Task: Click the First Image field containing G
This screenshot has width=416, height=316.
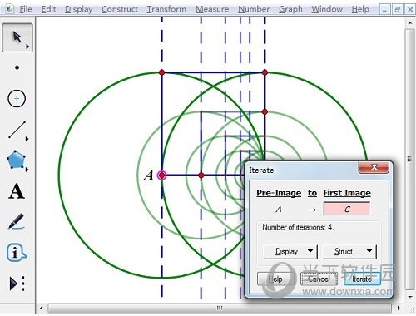Action: (x=347, y=209)
